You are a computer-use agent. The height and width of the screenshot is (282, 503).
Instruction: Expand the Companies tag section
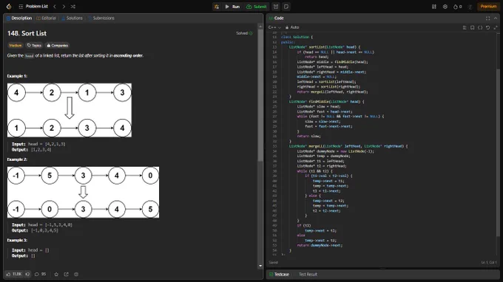coord(58,46)
